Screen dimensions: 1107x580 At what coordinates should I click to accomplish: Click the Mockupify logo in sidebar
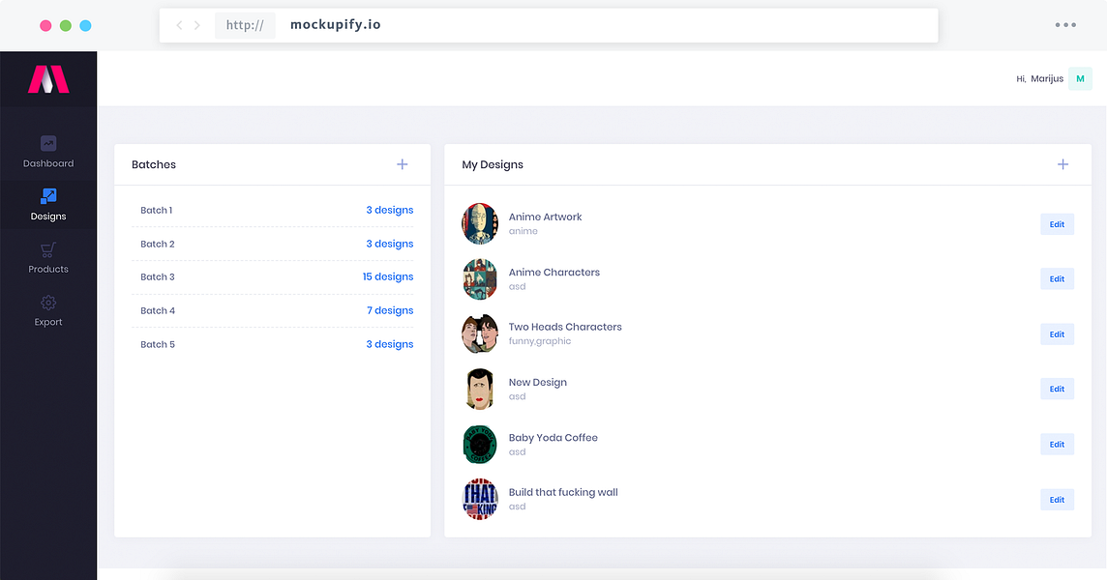tap(48, 79)
